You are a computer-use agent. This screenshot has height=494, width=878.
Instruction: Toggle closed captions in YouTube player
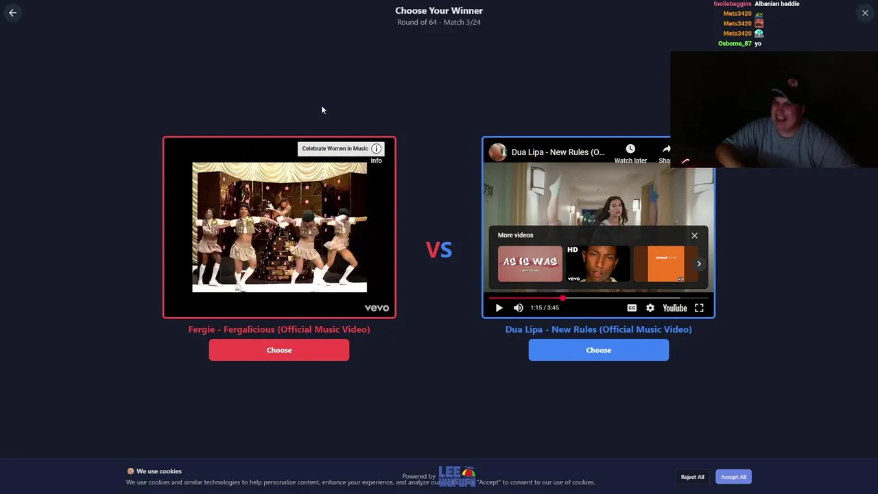click(x=632, y=308)
